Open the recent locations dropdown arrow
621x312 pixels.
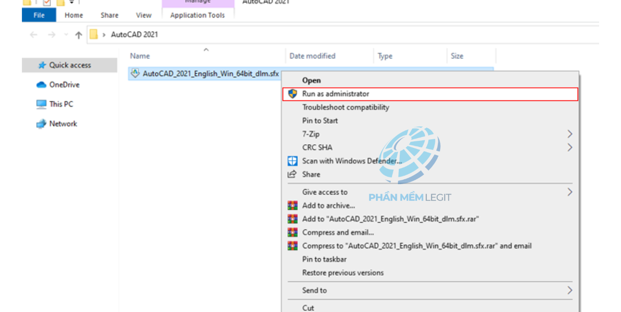tap(66, 35)
